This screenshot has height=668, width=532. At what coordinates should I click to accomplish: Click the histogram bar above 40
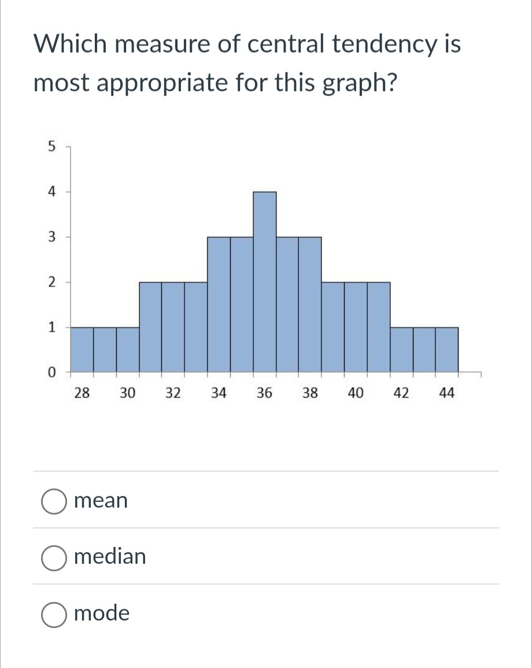click(x=356, y=324)
